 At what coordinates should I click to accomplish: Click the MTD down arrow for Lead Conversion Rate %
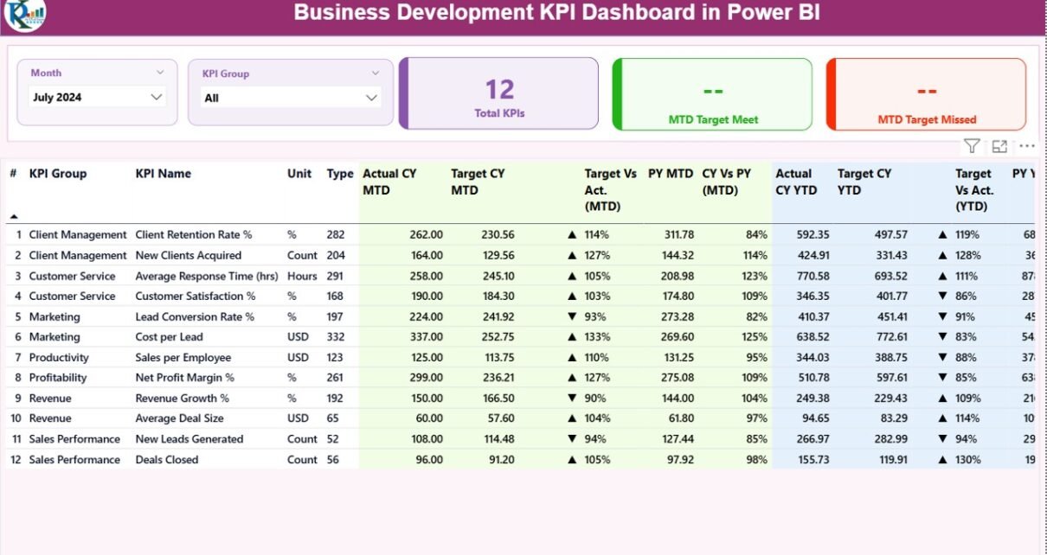tap(571, 316)
